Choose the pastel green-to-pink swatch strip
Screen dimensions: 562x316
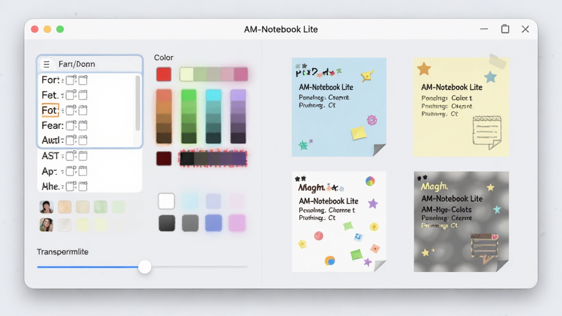click(x=213, y=74)
